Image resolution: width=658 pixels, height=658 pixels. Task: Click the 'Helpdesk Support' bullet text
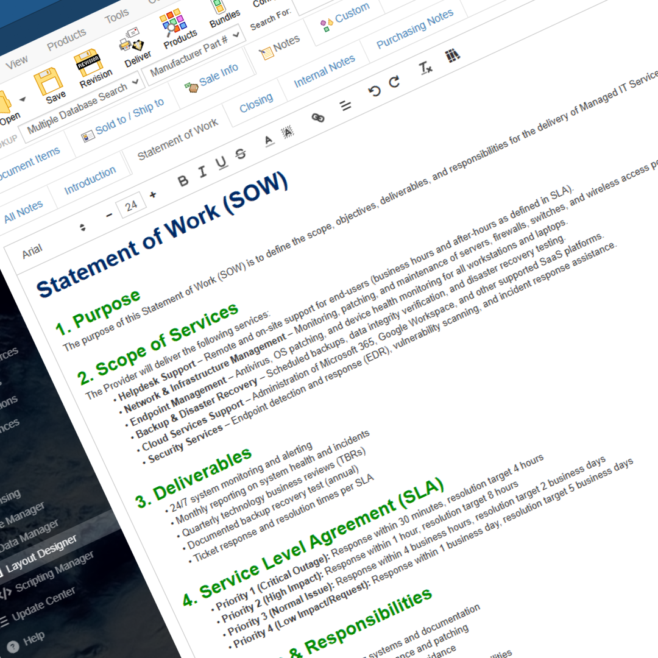point(157,381)
